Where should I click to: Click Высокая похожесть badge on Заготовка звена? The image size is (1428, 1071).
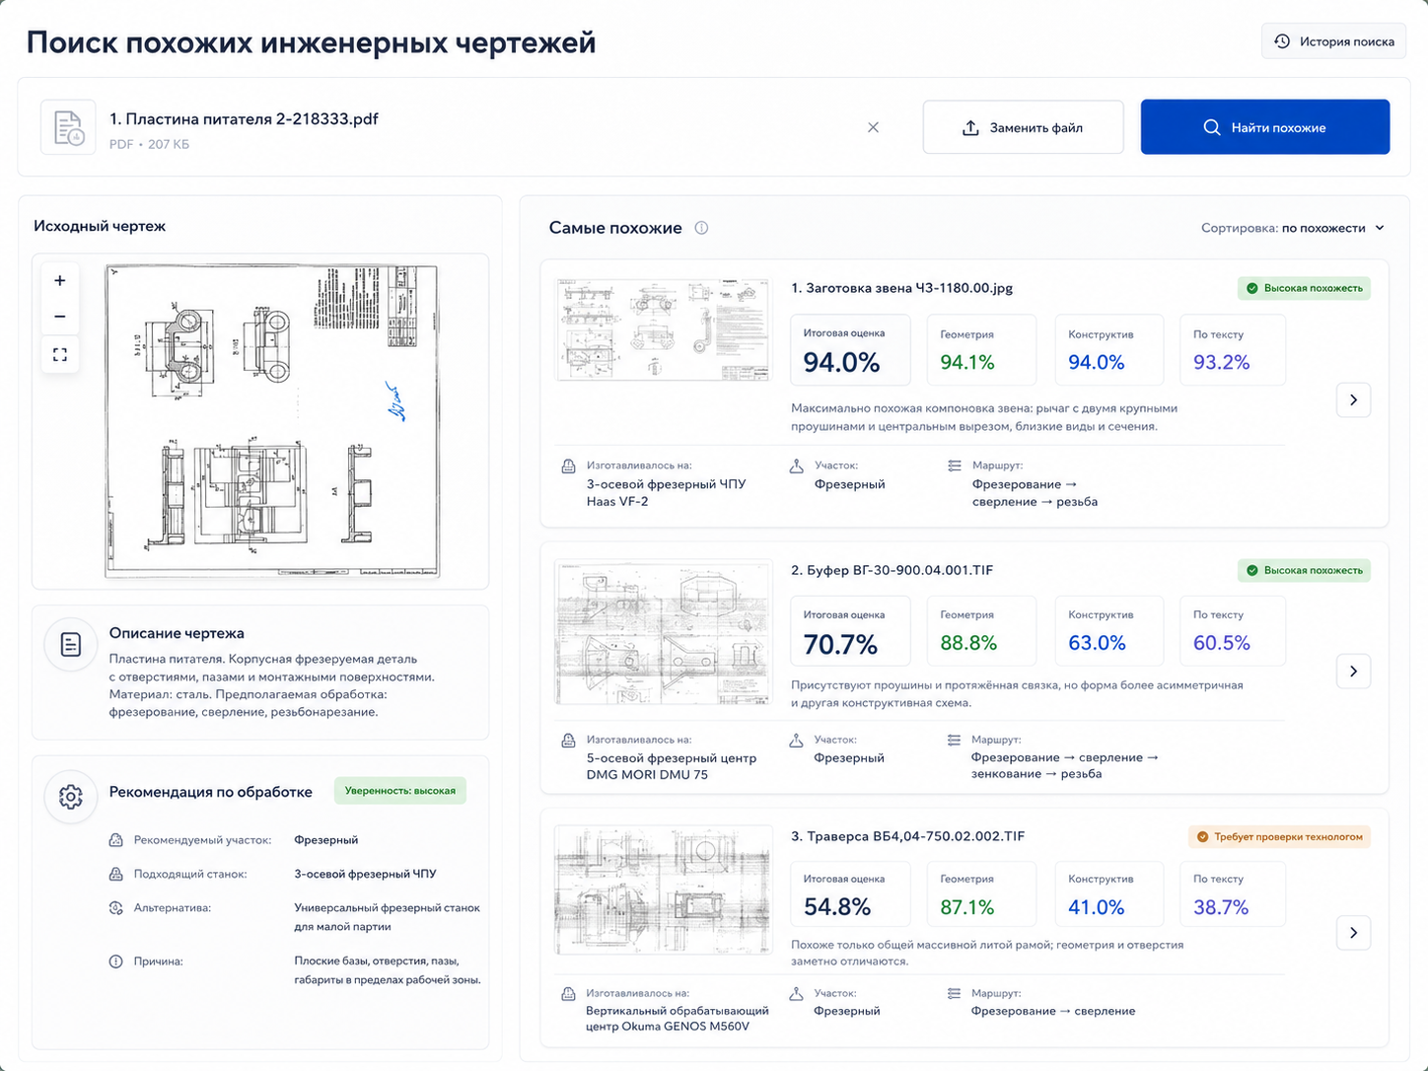tap(1304, 288)
